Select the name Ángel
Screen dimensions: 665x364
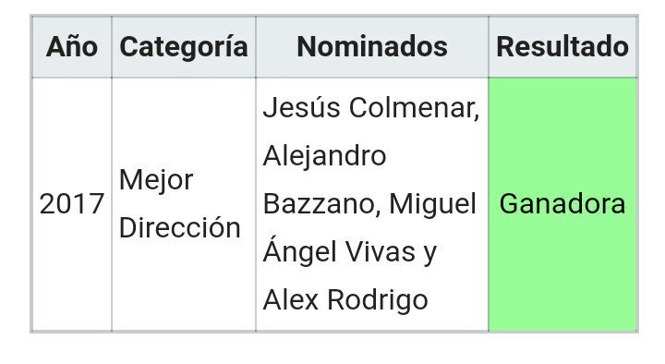coord(296,251)
